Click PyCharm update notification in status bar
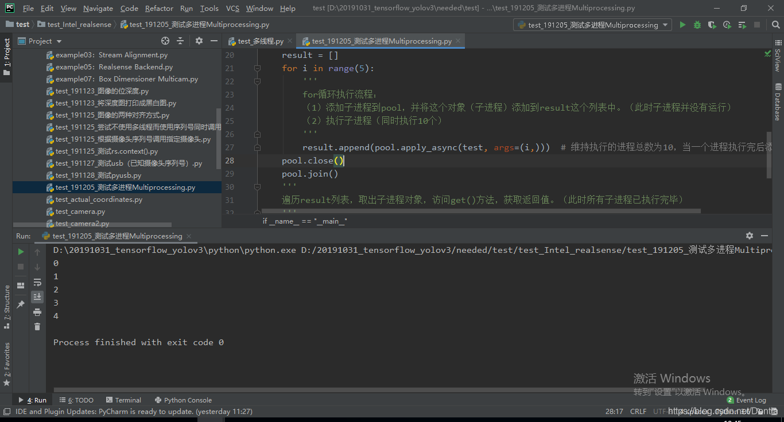Image resolution: width=784 pixels, height=422 pixels. [134, 411]
